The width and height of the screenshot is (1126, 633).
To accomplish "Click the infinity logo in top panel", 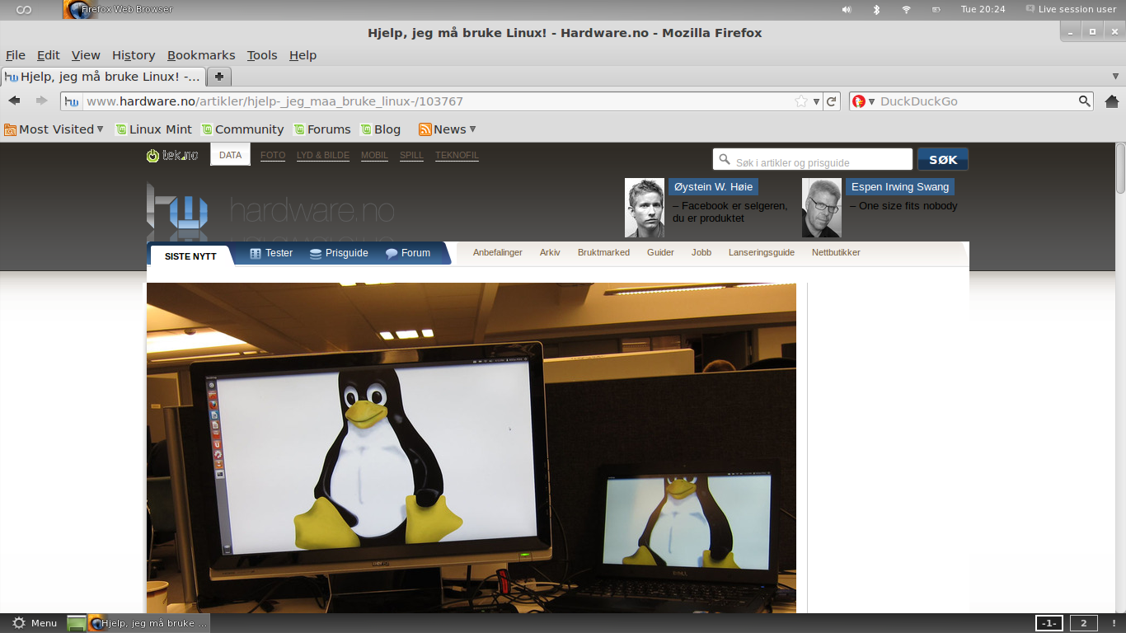I will [x=24, y=10].
